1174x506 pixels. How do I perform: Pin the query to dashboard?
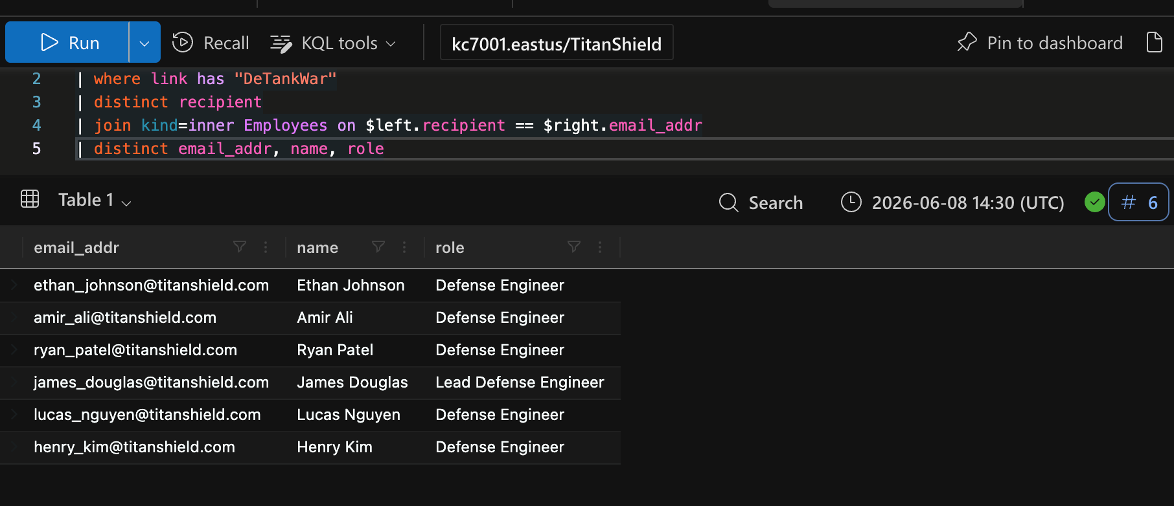[x=1040, y=43]
